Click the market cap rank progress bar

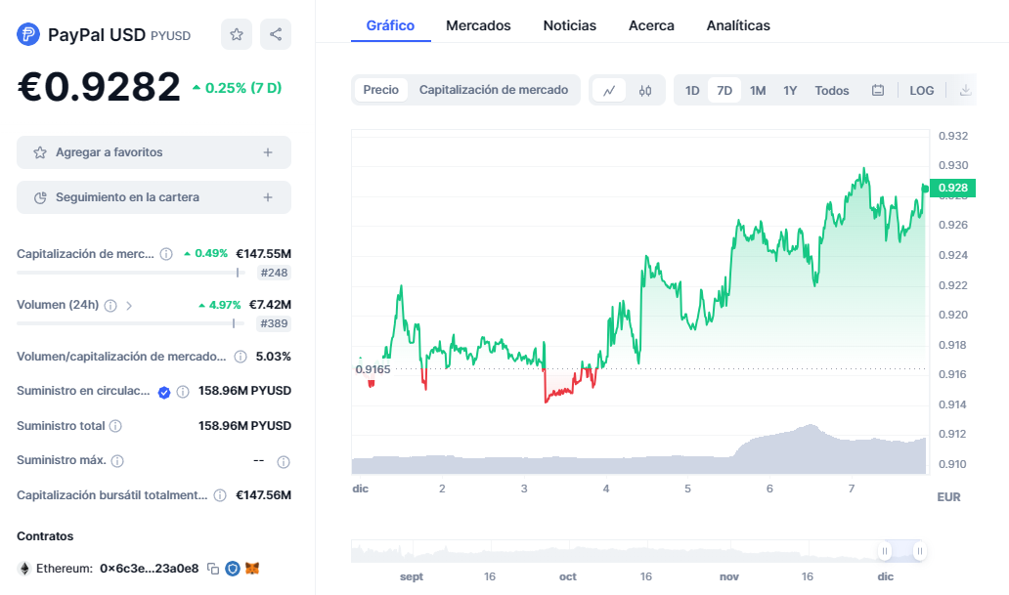(x=131, y=273)
